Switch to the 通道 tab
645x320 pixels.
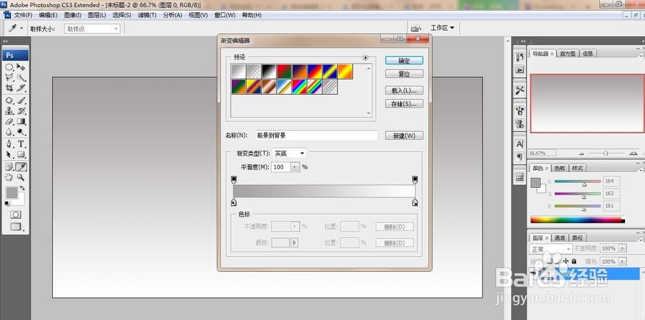pos(559,238)
